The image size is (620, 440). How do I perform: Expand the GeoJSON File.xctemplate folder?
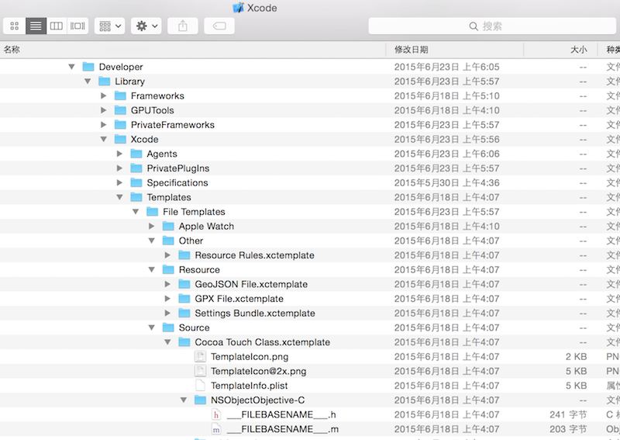point(167,284)
